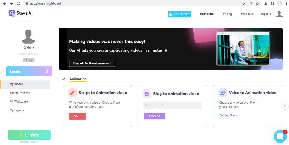The image size is (289, 145).
Task: Click the Free plan badge
Action: coord(29,60)
